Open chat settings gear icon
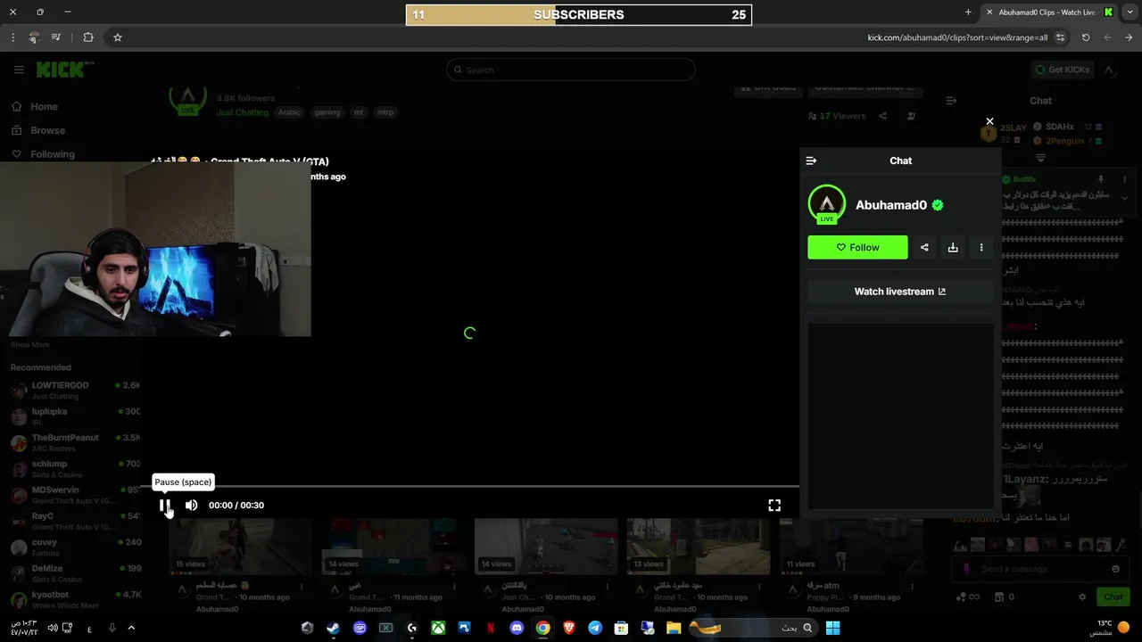The height and width of the screenshot is (642, 1142). click(x=1082, y=597)
